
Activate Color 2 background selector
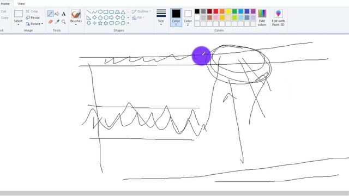pyautogui.click(x=188, y=18)
